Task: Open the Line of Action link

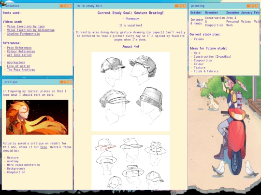Action: (x=18, y=66)
